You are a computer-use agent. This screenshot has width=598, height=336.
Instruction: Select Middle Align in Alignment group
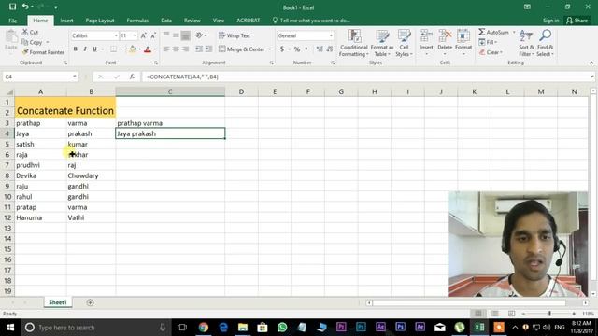coord(176,35)
